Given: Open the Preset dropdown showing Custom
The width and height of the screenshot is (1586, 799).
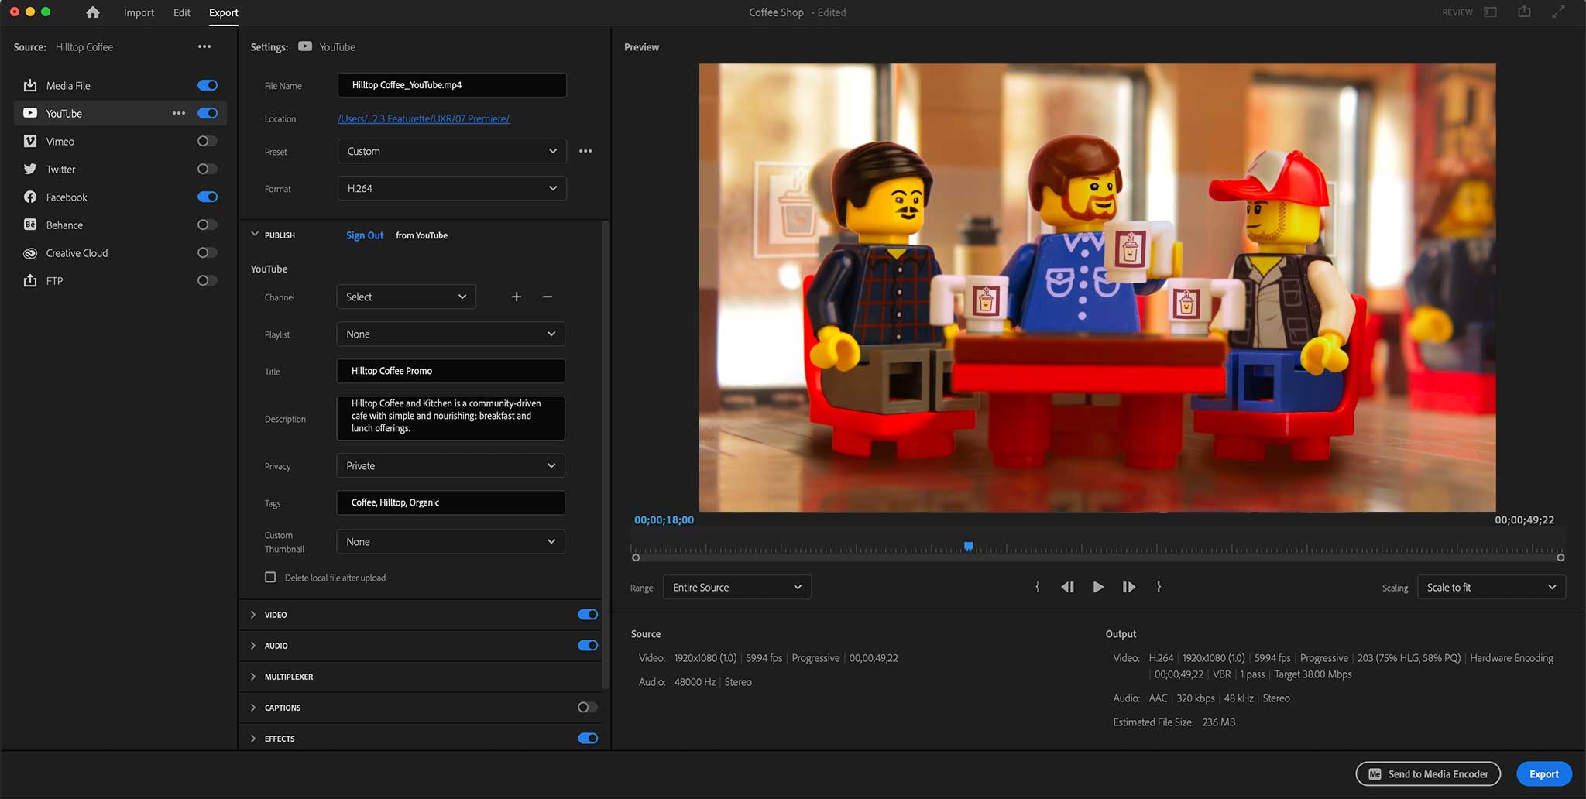Looking at the screenshot, I should coord(452,151).
